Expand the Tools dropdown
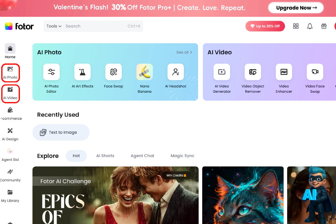 [54, 26]
